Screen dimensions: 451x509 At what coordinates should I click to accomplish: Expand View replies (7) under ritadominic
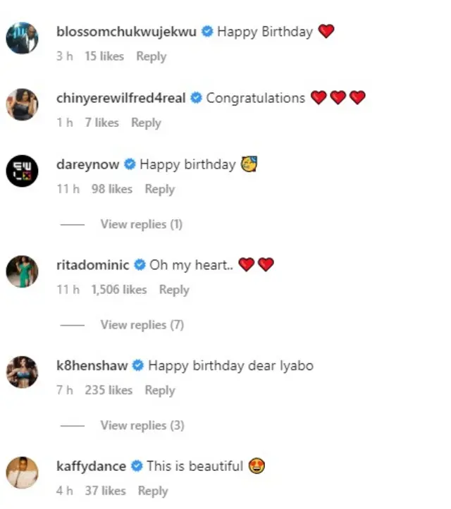[142, 325]
